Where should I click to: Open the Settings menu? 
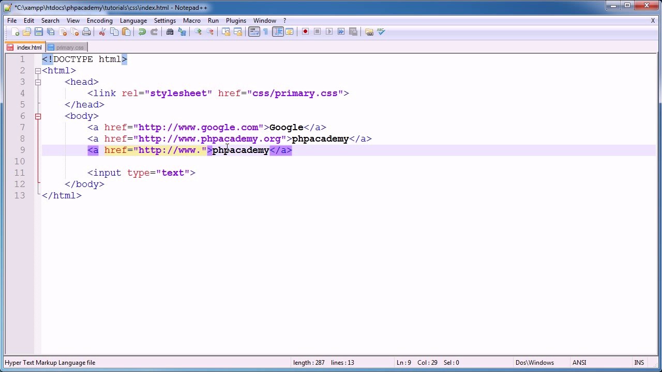click(x=165, y=21)
